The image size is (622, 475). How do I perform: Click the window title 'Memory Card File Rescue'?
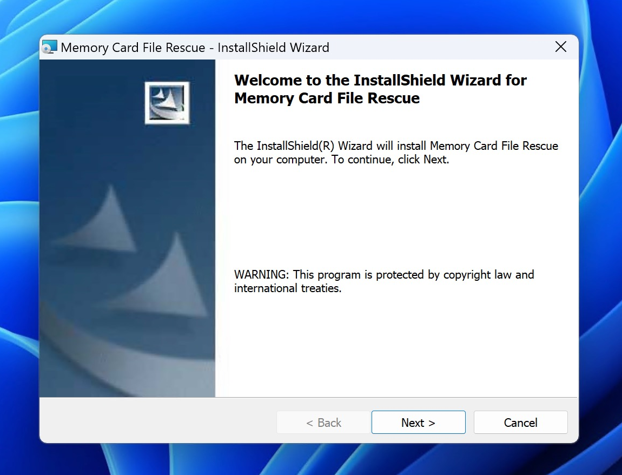[133, 48]
